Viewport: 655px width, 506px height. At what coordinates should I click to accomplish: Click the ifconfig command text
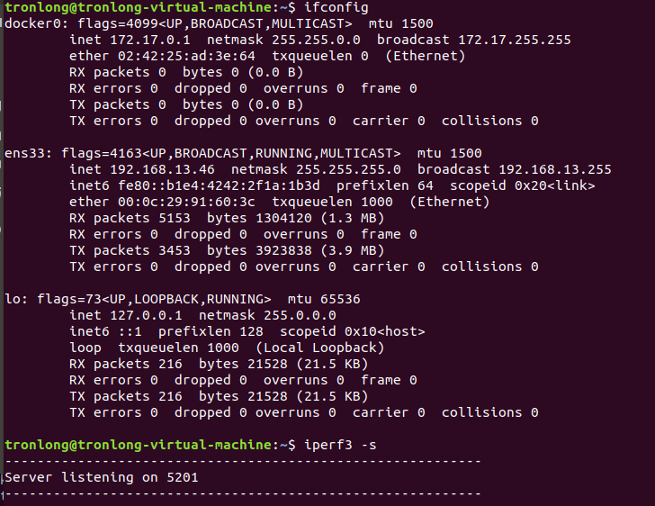point(336,7)
